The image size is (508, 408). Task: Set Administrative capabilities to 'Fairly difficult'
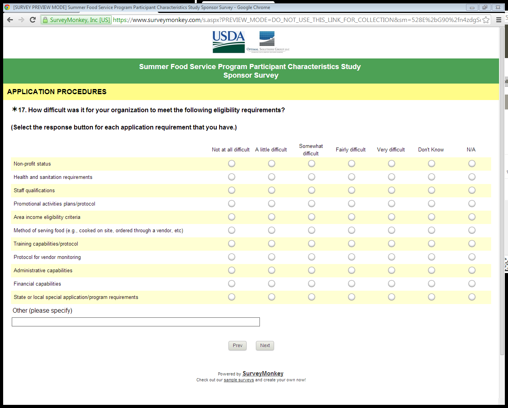click(352, 270)
